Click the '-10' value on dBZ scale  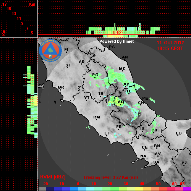coord(61,184)
